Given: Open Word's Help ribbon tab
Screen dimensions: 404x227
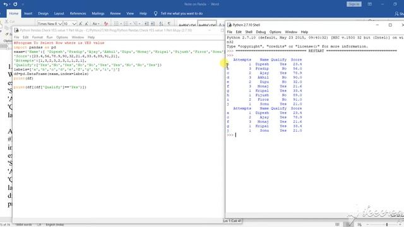Looking at the screenshot, I should click(143, 13).
